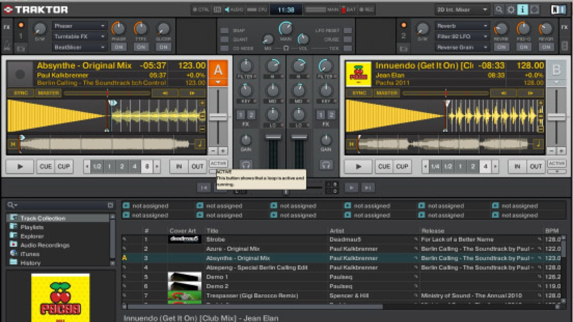Sort the track list by Artist column
The image size is (573, 322).
click(x=337, y=231)
